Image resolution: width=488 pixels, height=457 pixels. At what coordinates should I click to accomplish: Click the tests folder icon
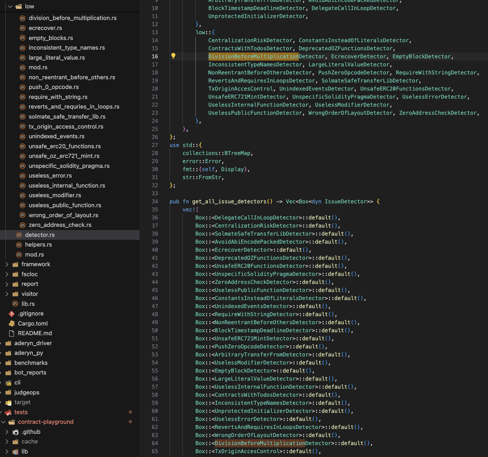(x=8, y=412)
